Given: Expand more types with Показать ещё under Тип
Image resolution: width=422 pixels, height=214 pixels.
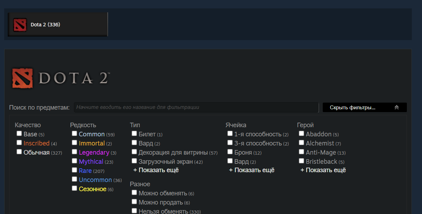Looking at the screenshot, I should click(156, 170).
